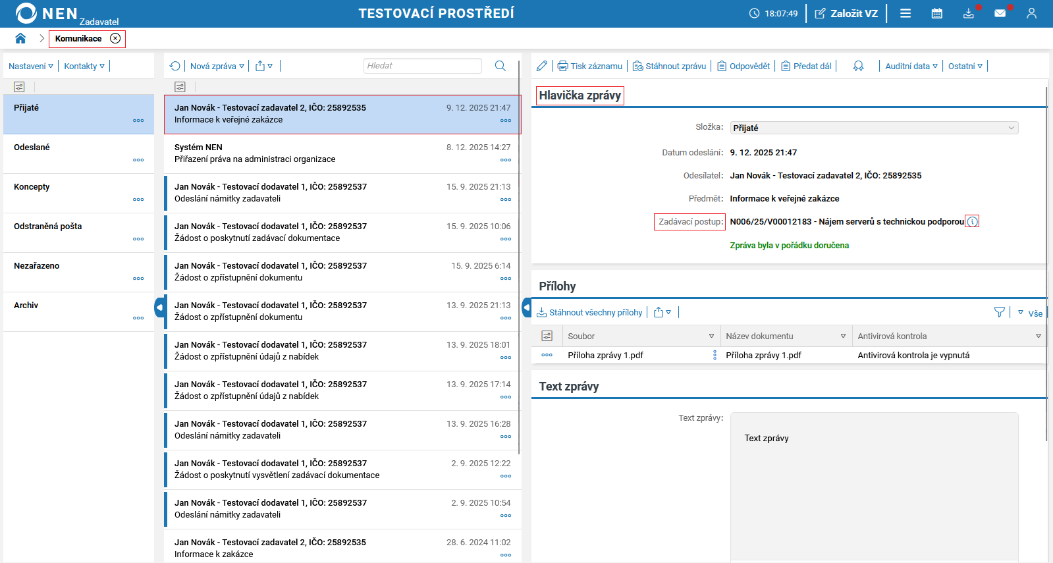Close the Komunikace tab

115,38
